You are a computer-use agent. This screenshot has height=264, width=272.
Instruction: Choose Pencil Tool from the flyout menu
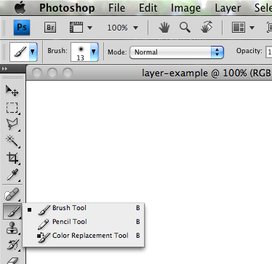[84, 222]
